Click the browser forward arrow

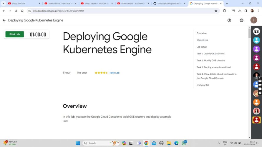coord(10,11)
